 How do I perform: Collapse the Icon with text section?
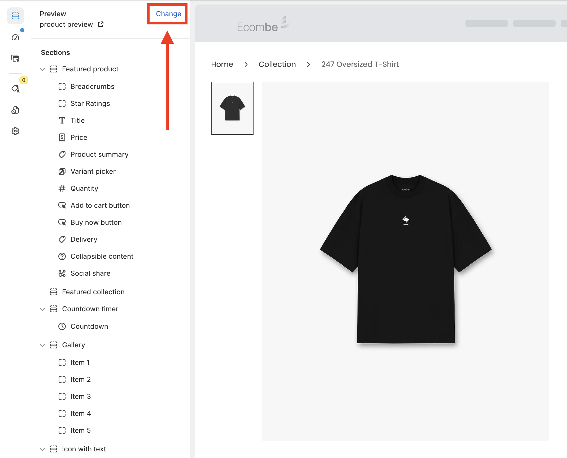tap(42, 450)
